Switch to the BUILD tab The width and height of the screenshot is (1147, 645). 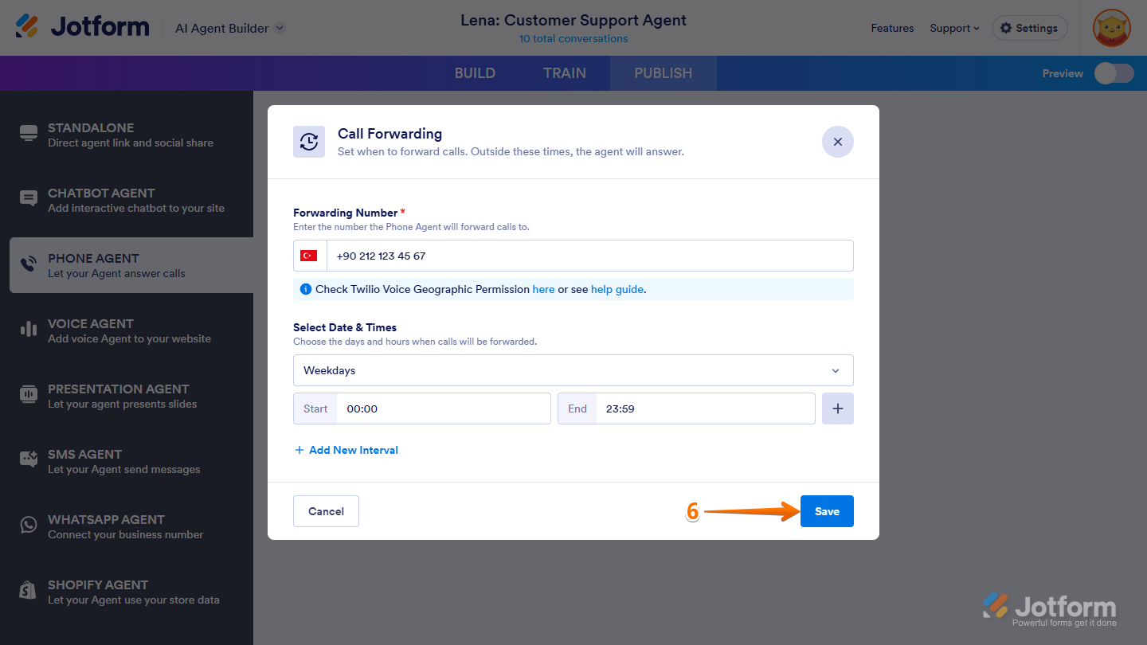pos(475,73)
